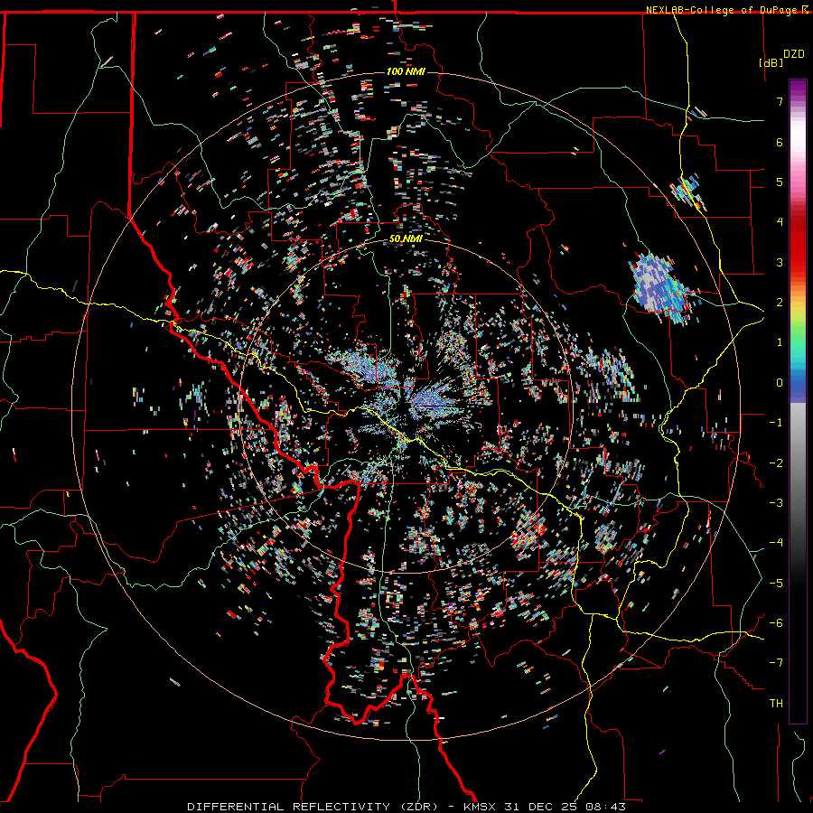Click the -2 value on the scale
This screenshot has height=813, width=813.
tap(776, 463)
